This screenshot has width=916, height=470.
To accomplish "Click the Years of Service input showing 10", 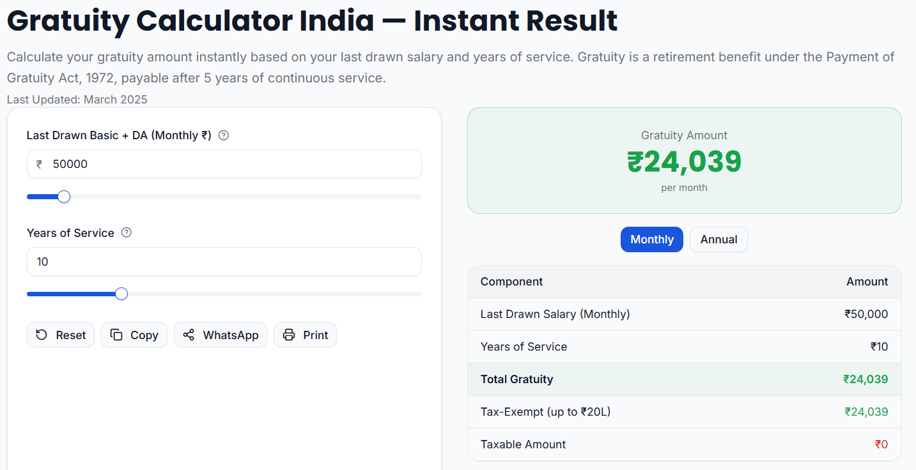I will (224, 261).
